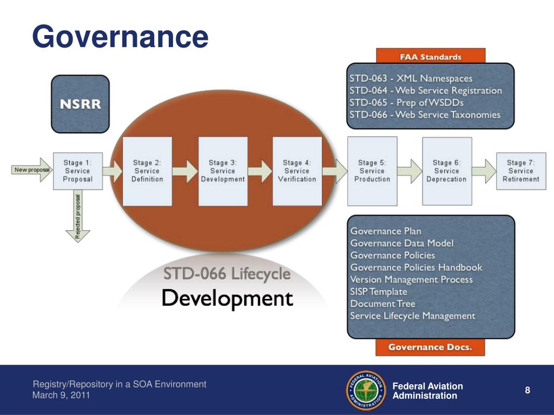Screen dimensions: 554x415
Task: Click the NSRR box
Action: 80,104
